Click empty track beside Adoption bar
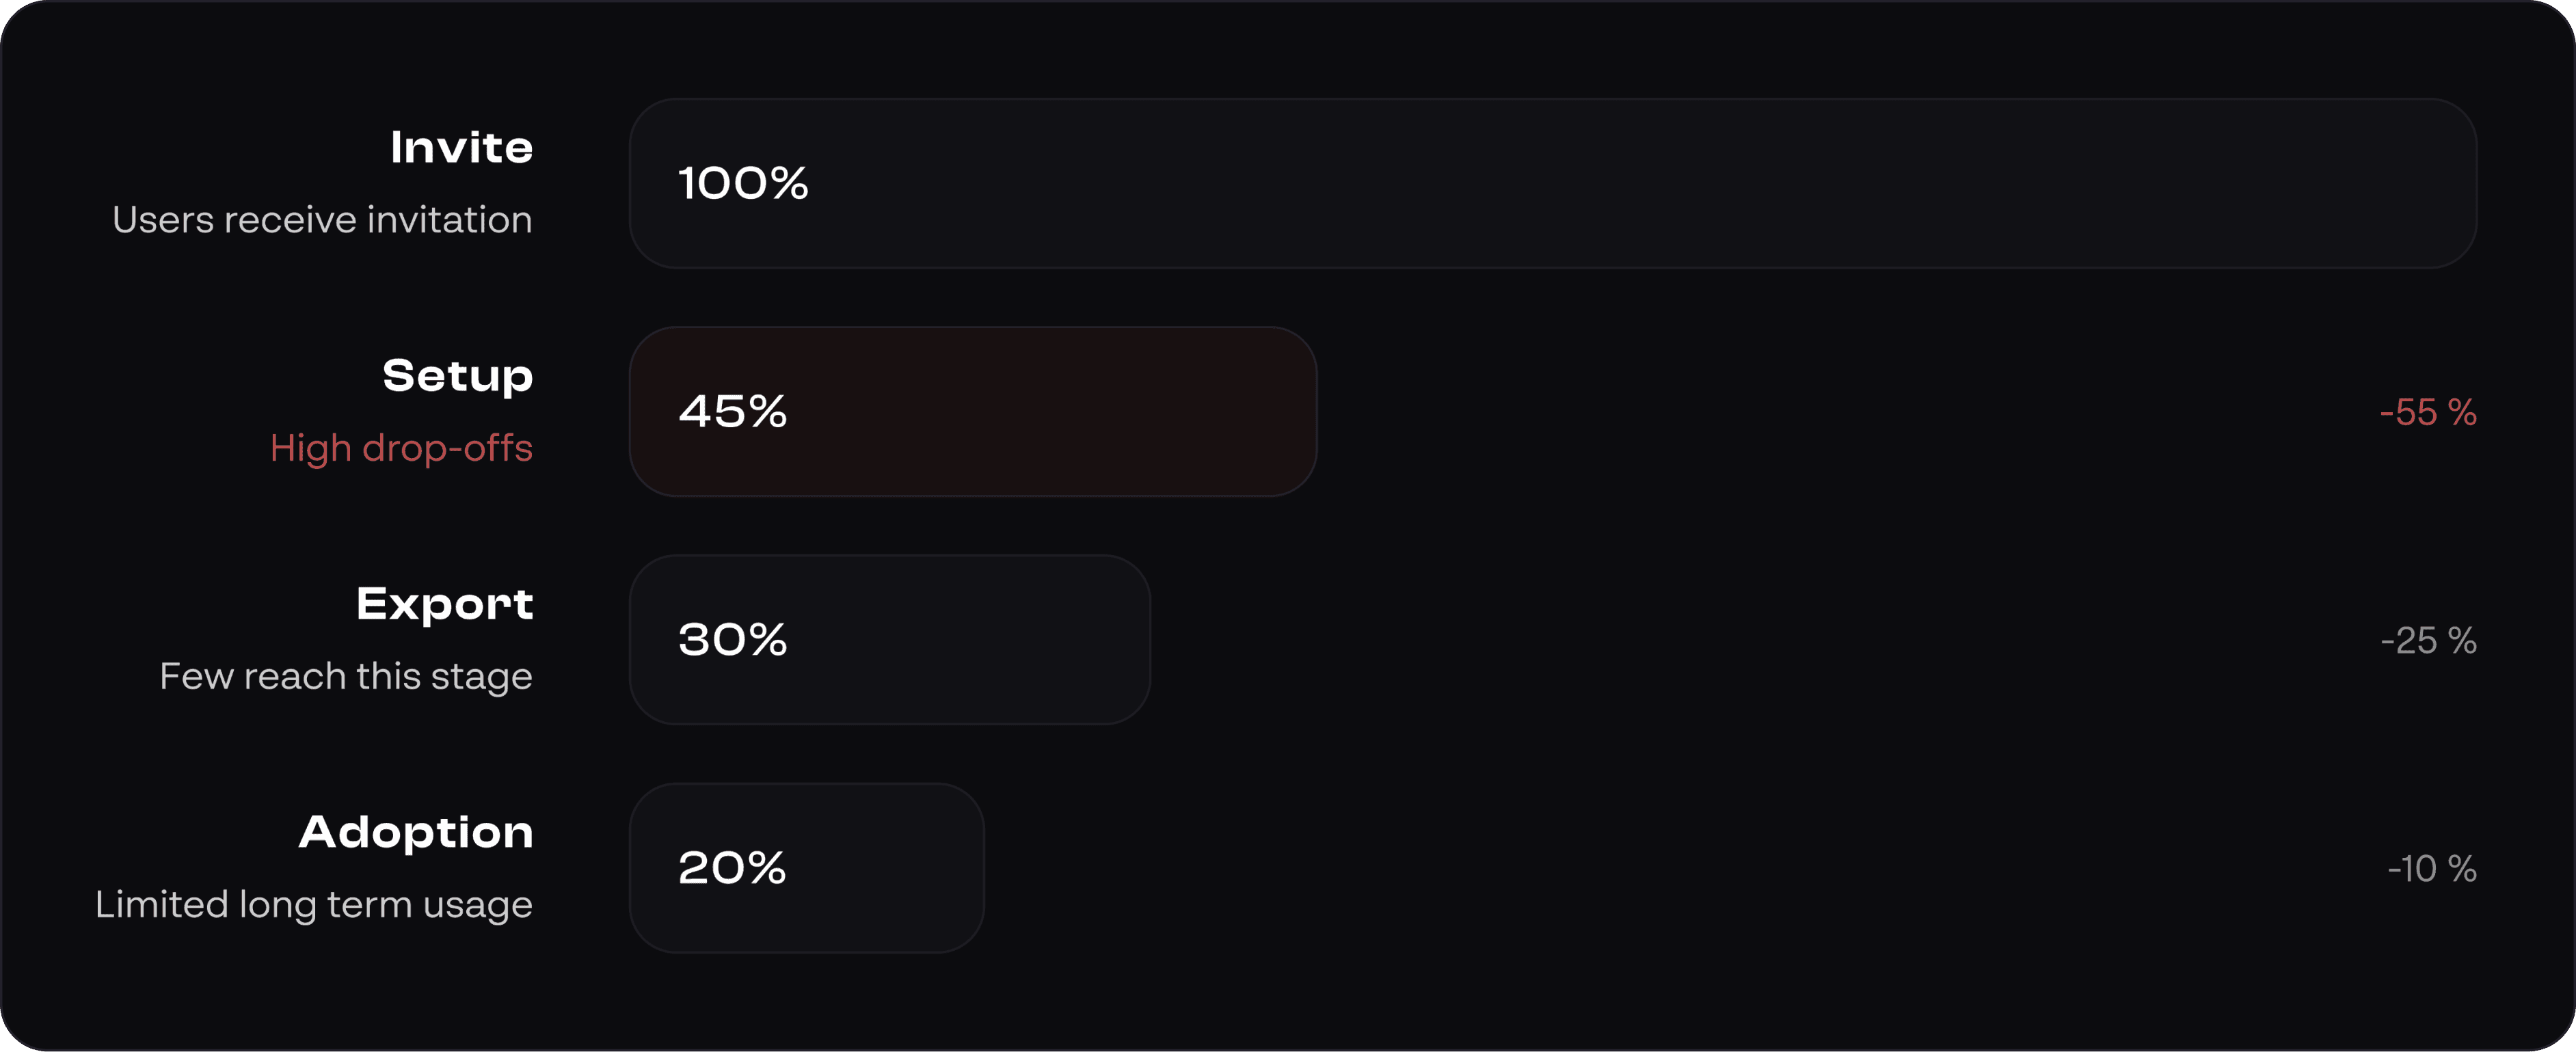Image resolution: width=2576 pixels, height=1052 pixels. click(x=1680, y=867)
